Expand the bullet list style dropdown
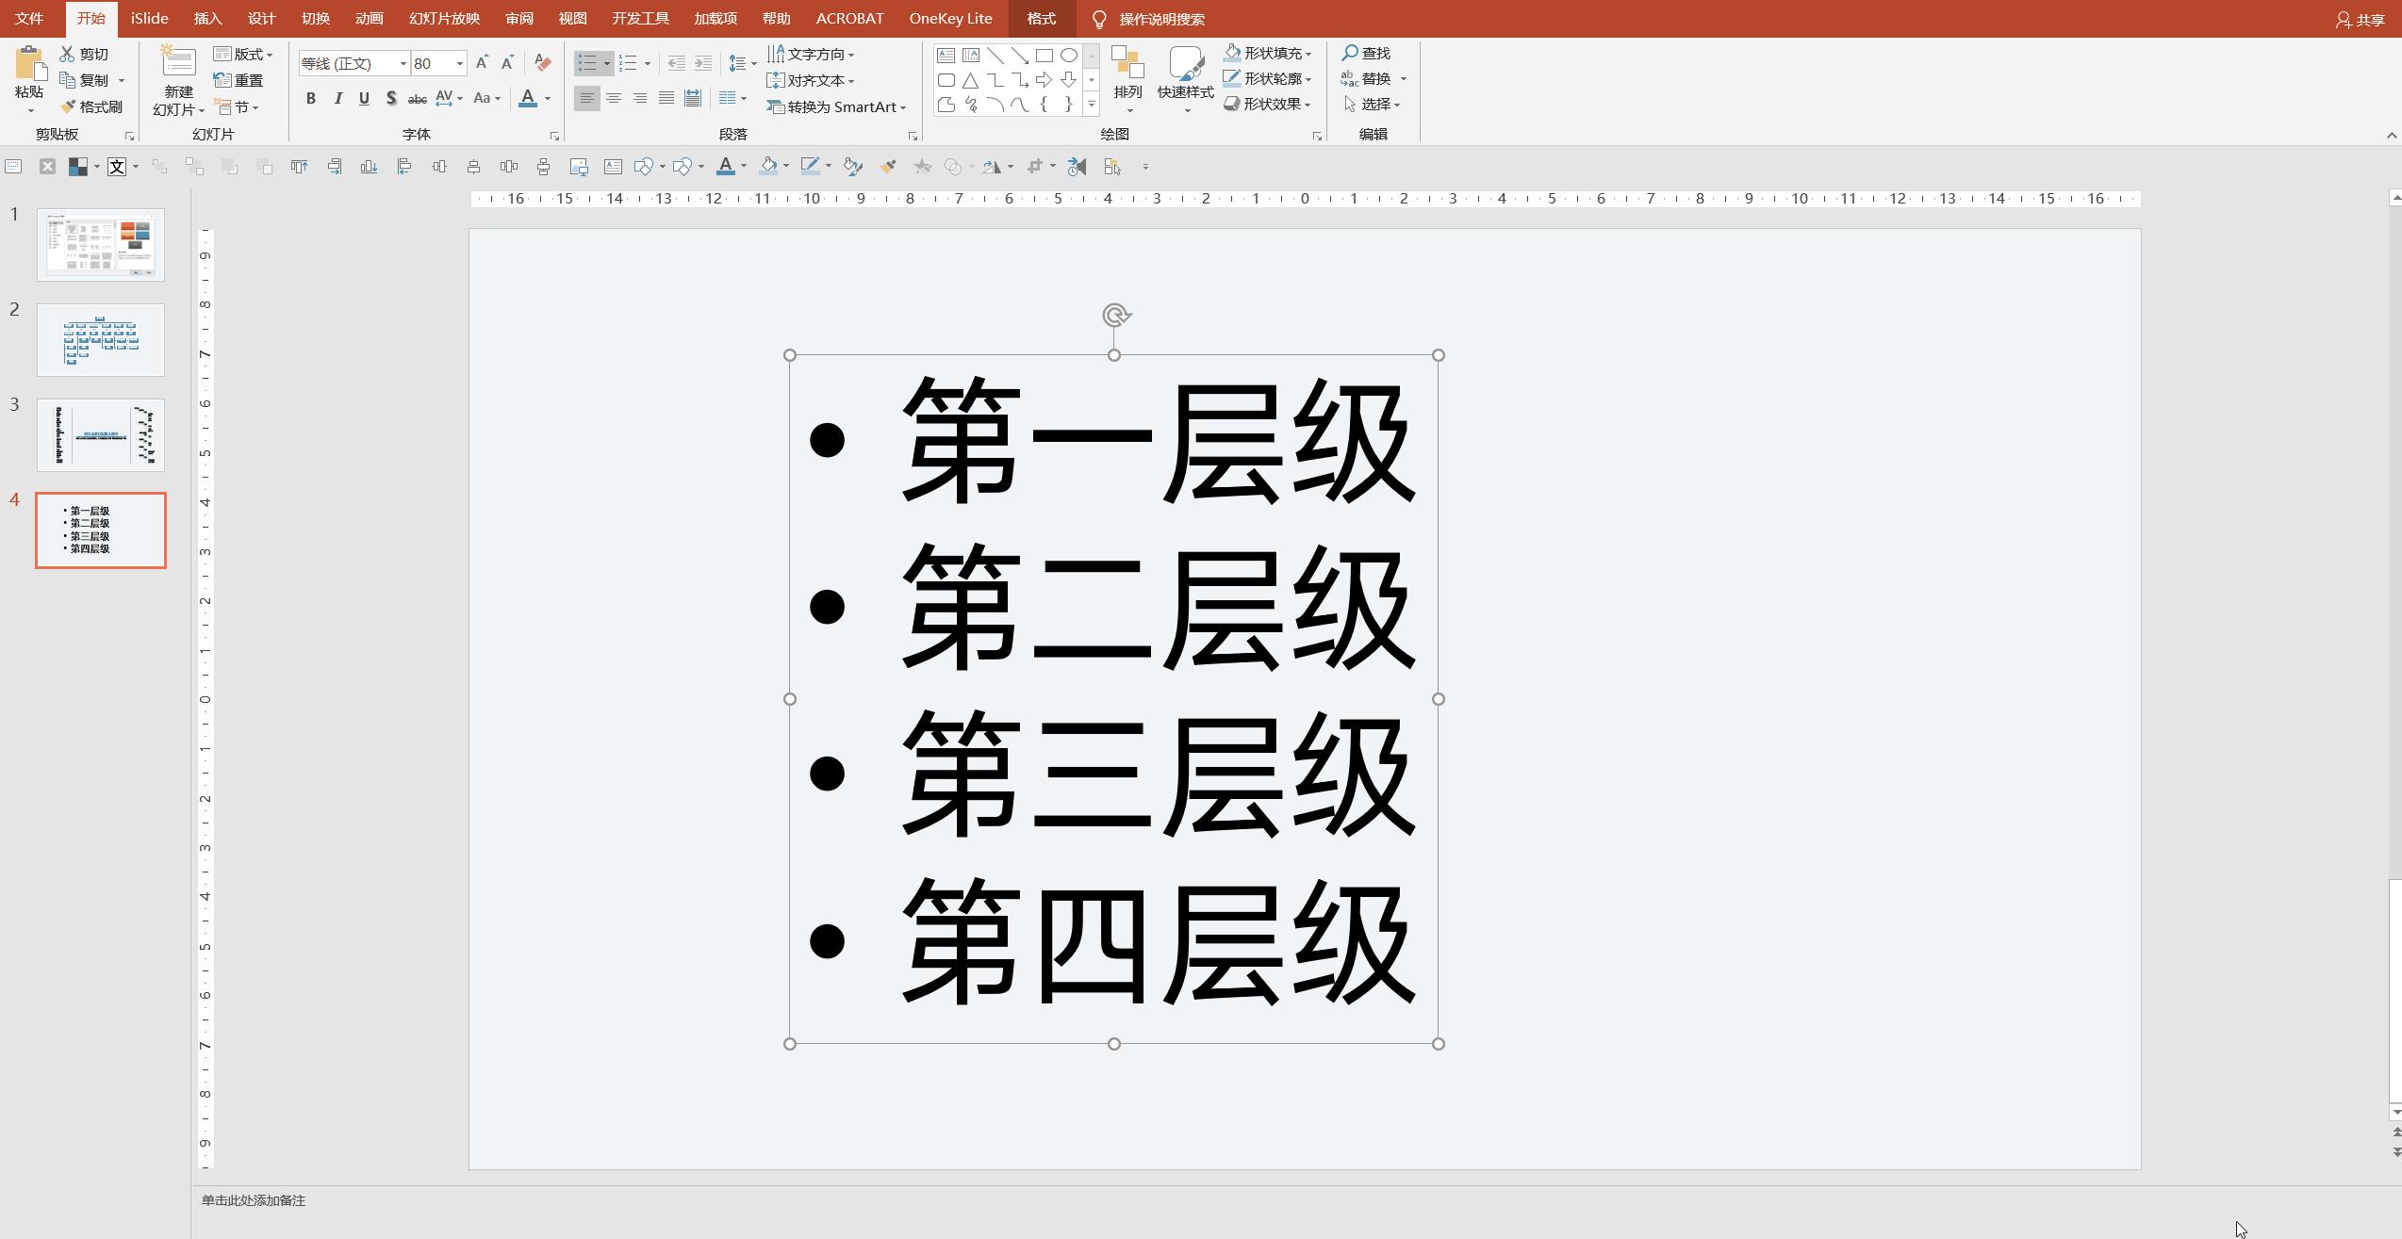 point(606,63)
